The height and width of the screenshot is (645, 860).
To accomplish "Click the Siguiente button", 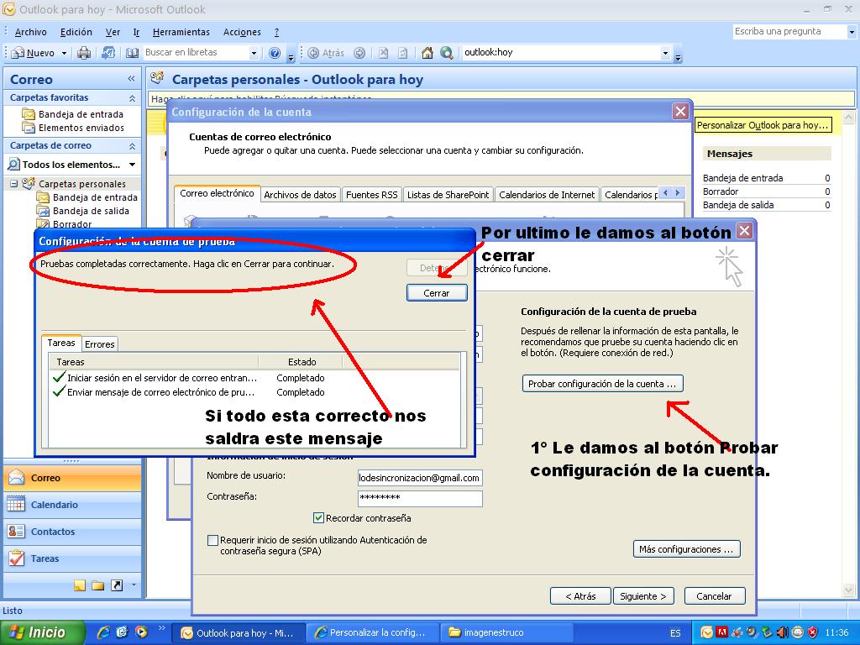I will point(643,596).
